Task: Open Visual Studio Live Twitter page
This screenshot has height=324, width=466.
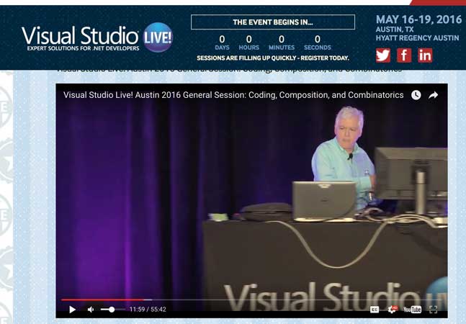Action: pyautogui.click(x=383, y=55)
